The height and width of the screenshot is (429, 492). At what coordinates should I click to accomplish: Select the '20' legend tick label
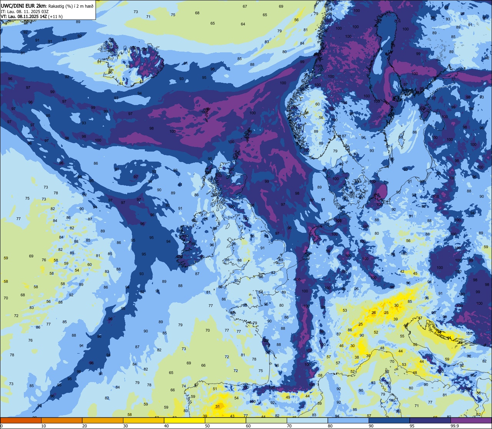pos(85,426)
